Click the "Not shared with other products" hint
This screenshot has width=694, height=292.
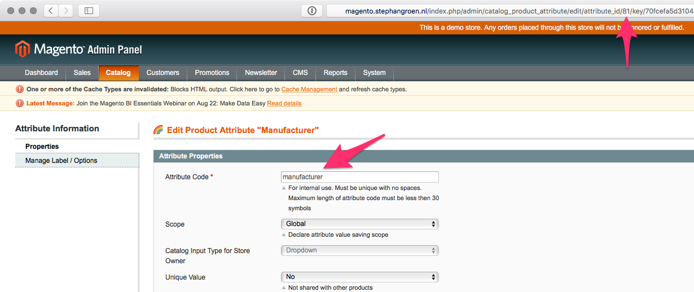[330, 287]
